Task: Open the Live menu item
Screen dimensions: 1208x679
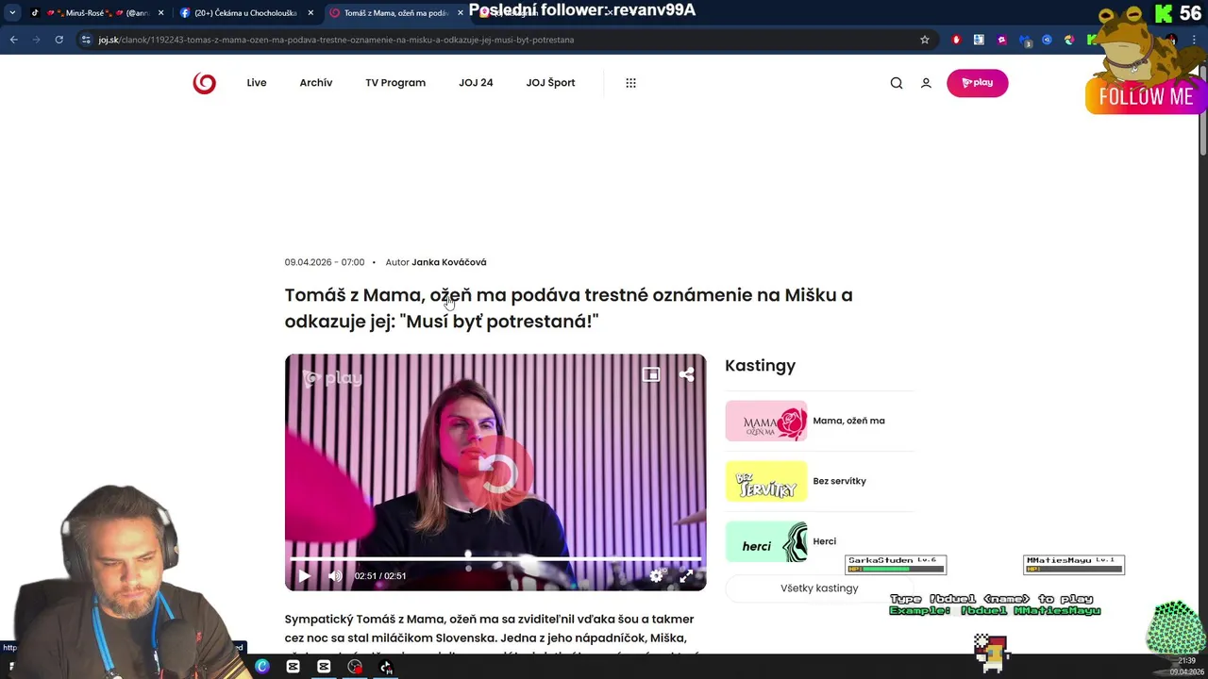Action: pos(257,83)
